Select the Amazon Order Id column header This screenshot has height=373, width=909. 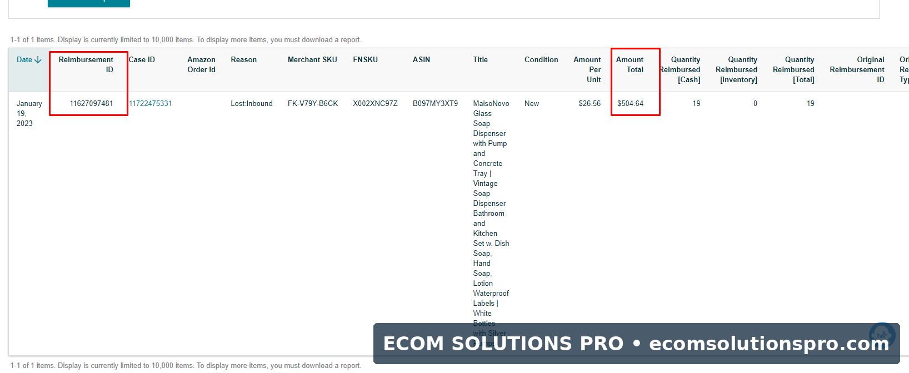tap(201, 64)
